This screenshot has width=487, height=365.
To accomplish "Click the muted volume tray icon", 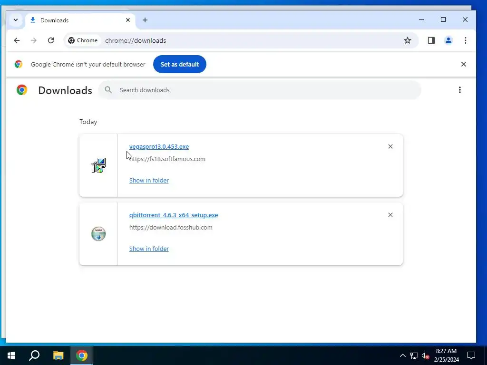I will 425,355.
